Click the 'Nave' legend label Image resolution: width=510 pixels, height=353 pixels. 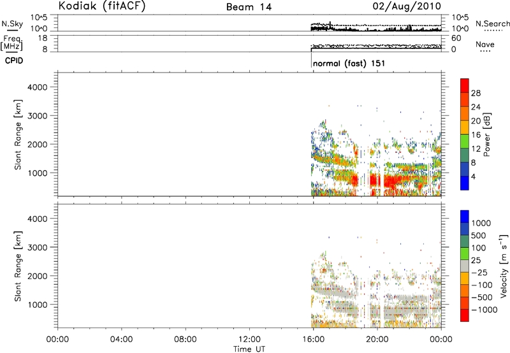coord(485,44)
